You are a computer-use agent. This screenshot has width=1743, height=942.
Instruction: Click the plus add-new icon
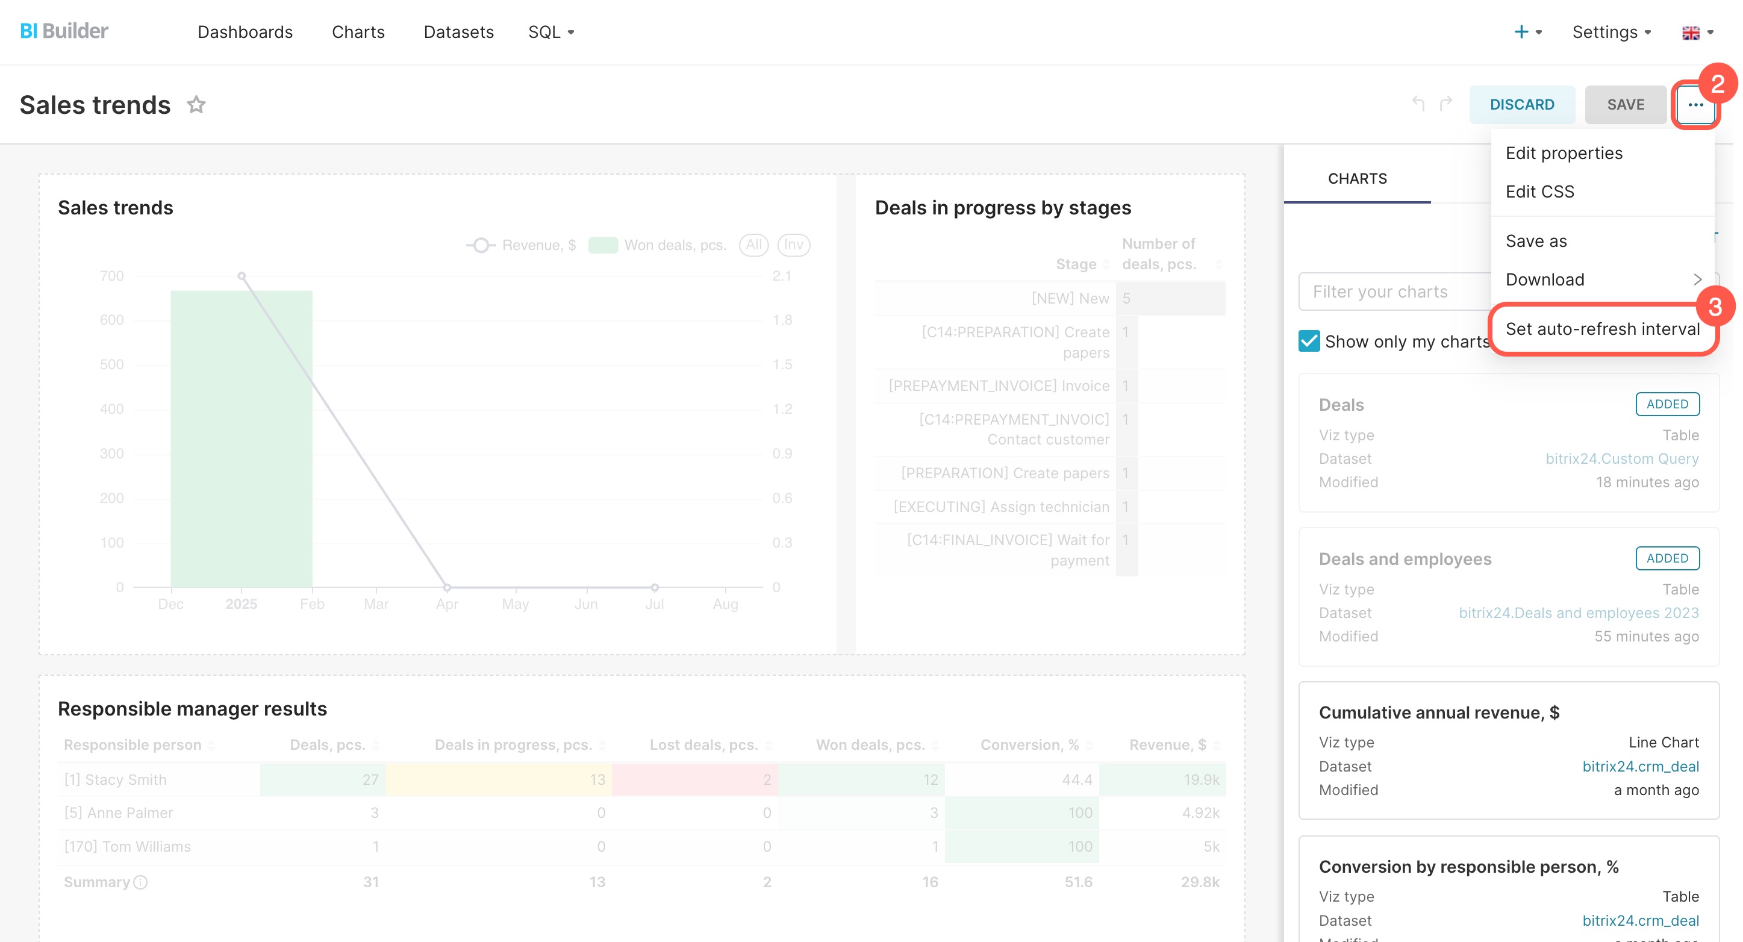pos(1521,32)
